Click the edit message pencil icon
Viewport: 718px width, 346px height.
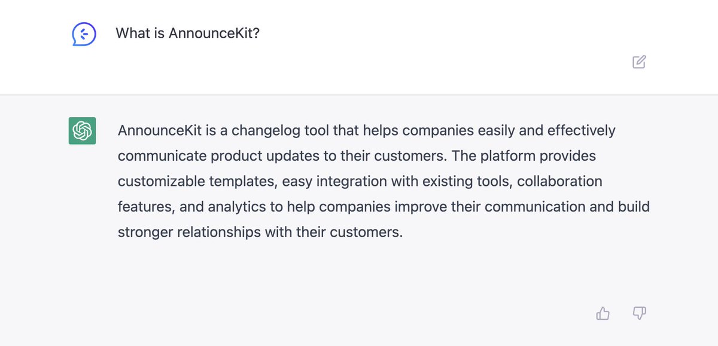[639, 62]
